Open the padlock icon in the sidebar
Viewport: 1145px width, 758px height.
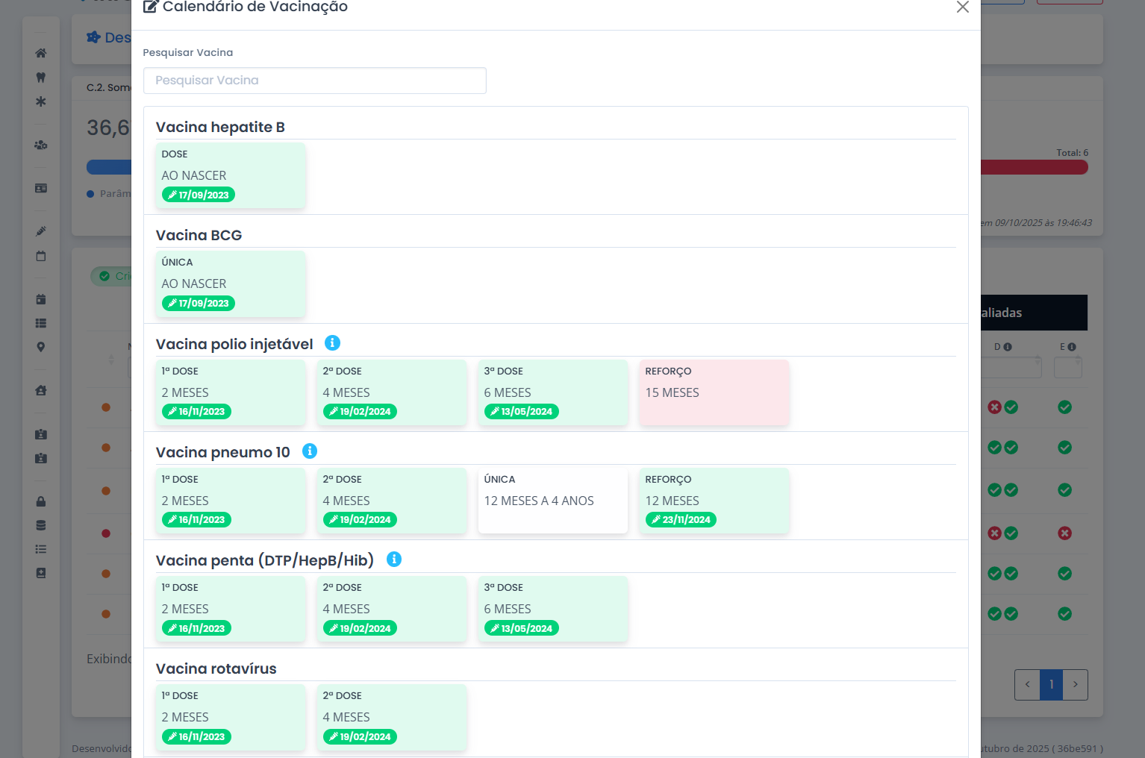(41, 501)
